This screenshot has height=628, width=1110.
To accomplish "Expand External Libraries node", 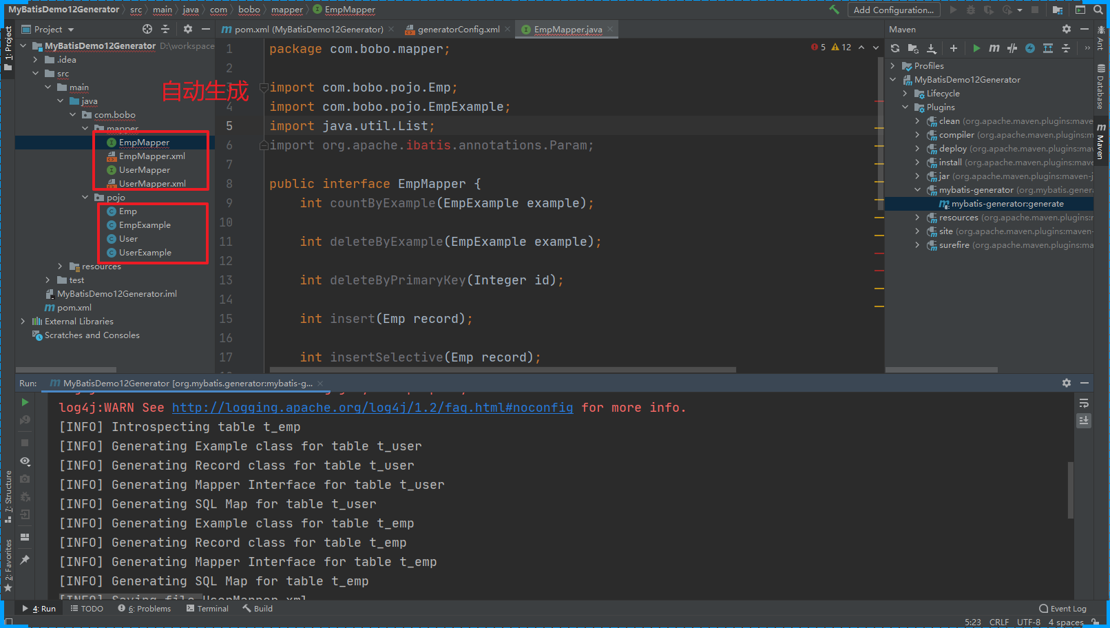I will tap(23, 322).
